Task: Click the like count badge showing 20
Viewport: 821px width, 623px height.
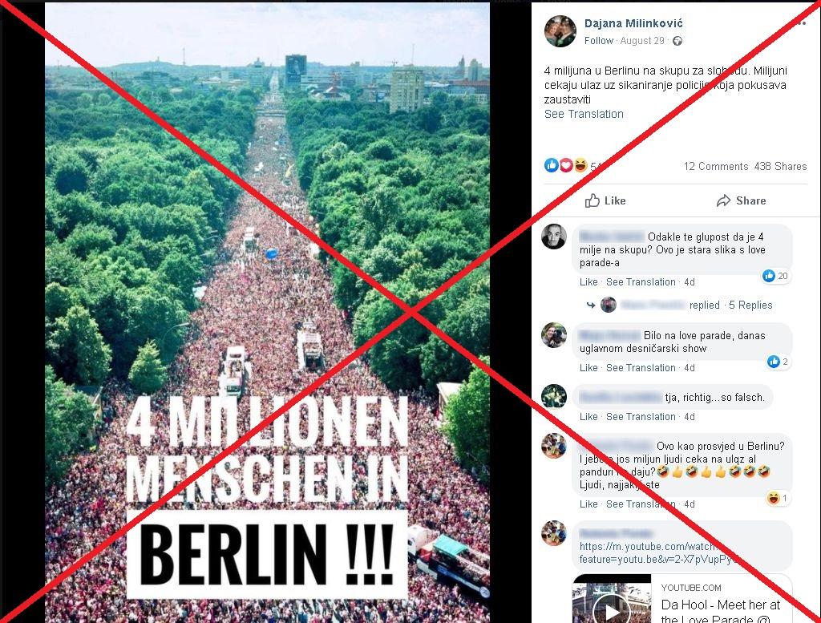Action: pos(775,276)
